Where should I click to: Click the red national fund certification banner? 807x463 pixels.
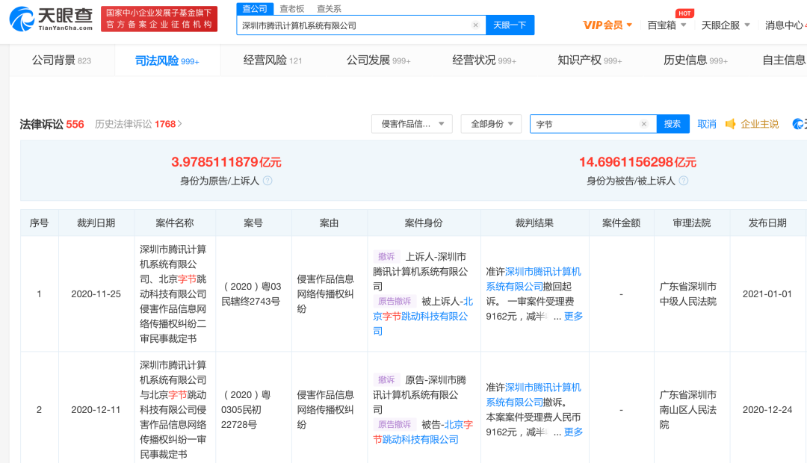[159, 19]
